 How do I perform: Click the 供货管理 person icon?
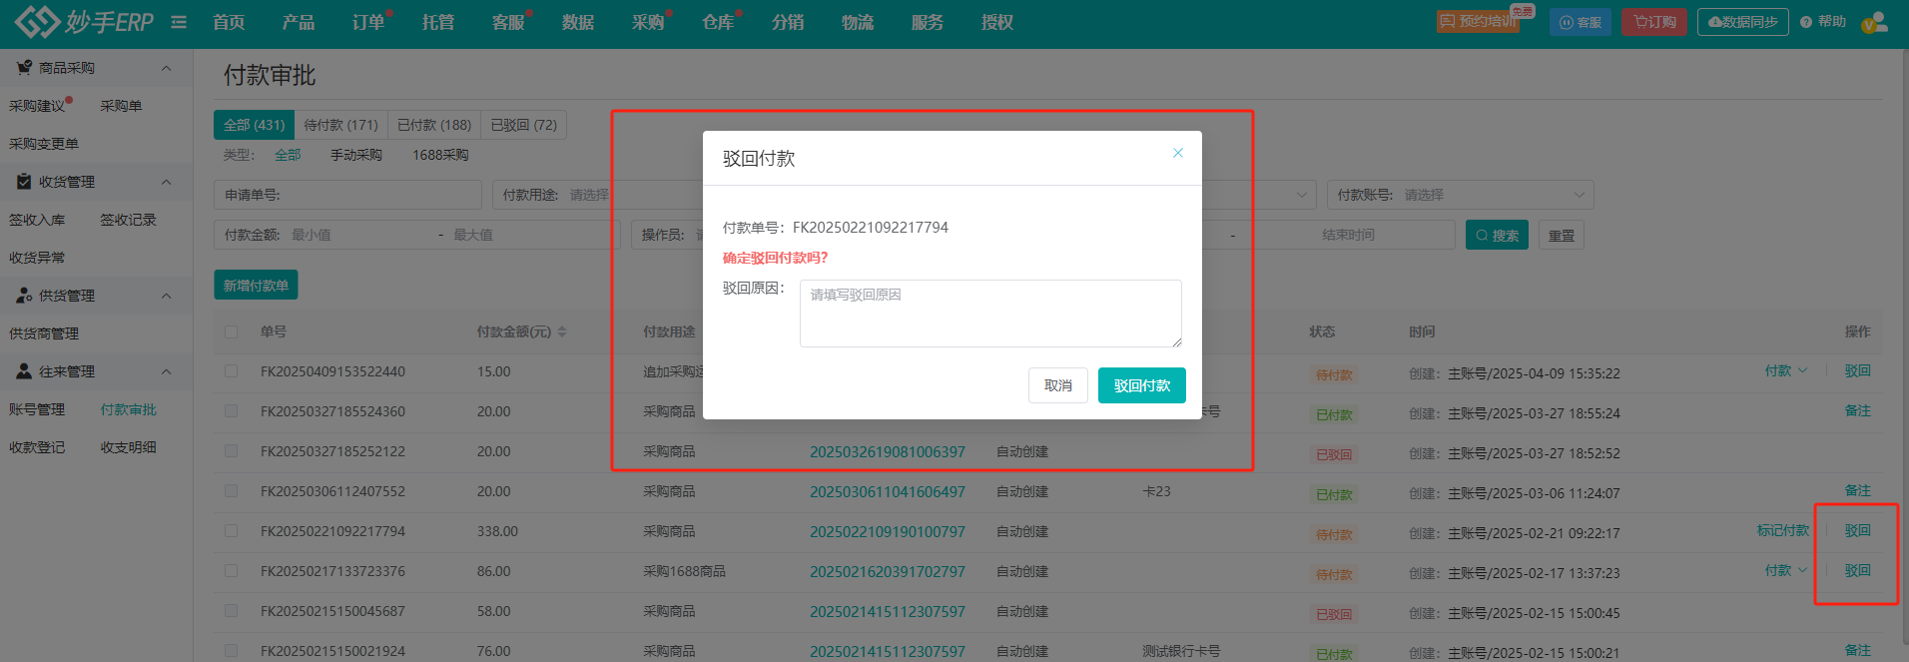(x=24, y=296)
